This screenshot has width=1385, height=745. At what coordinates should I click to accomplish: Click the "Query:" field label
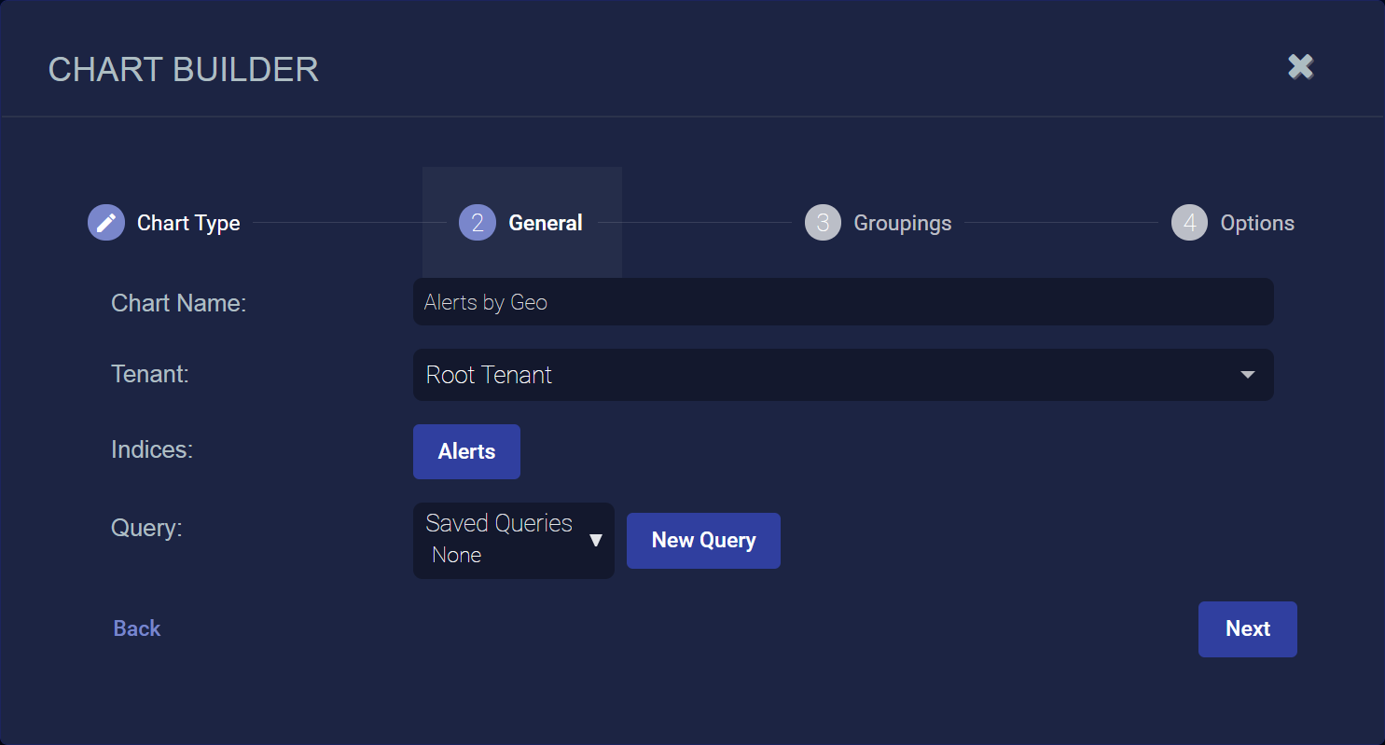point(146,528)
